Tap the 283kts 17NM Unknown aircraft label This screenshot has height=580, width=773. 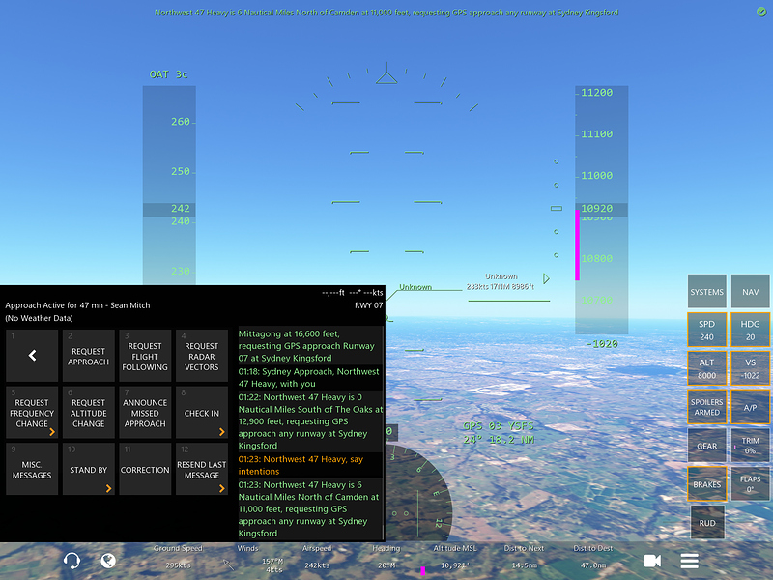tap(501, 281)
